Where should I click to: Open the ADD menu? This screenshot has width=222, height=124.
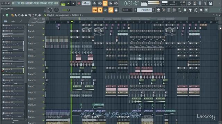click(23, 3)
